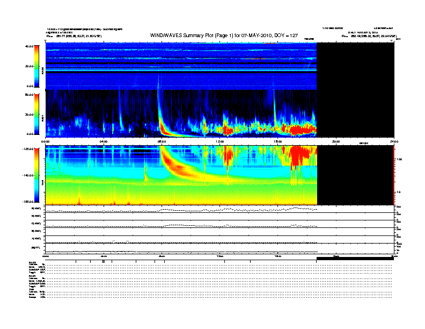The image size is (425, 329).
Task: Click the 16:00 tick below RAD1 spectrogram
Action: (x=278, y=141)
